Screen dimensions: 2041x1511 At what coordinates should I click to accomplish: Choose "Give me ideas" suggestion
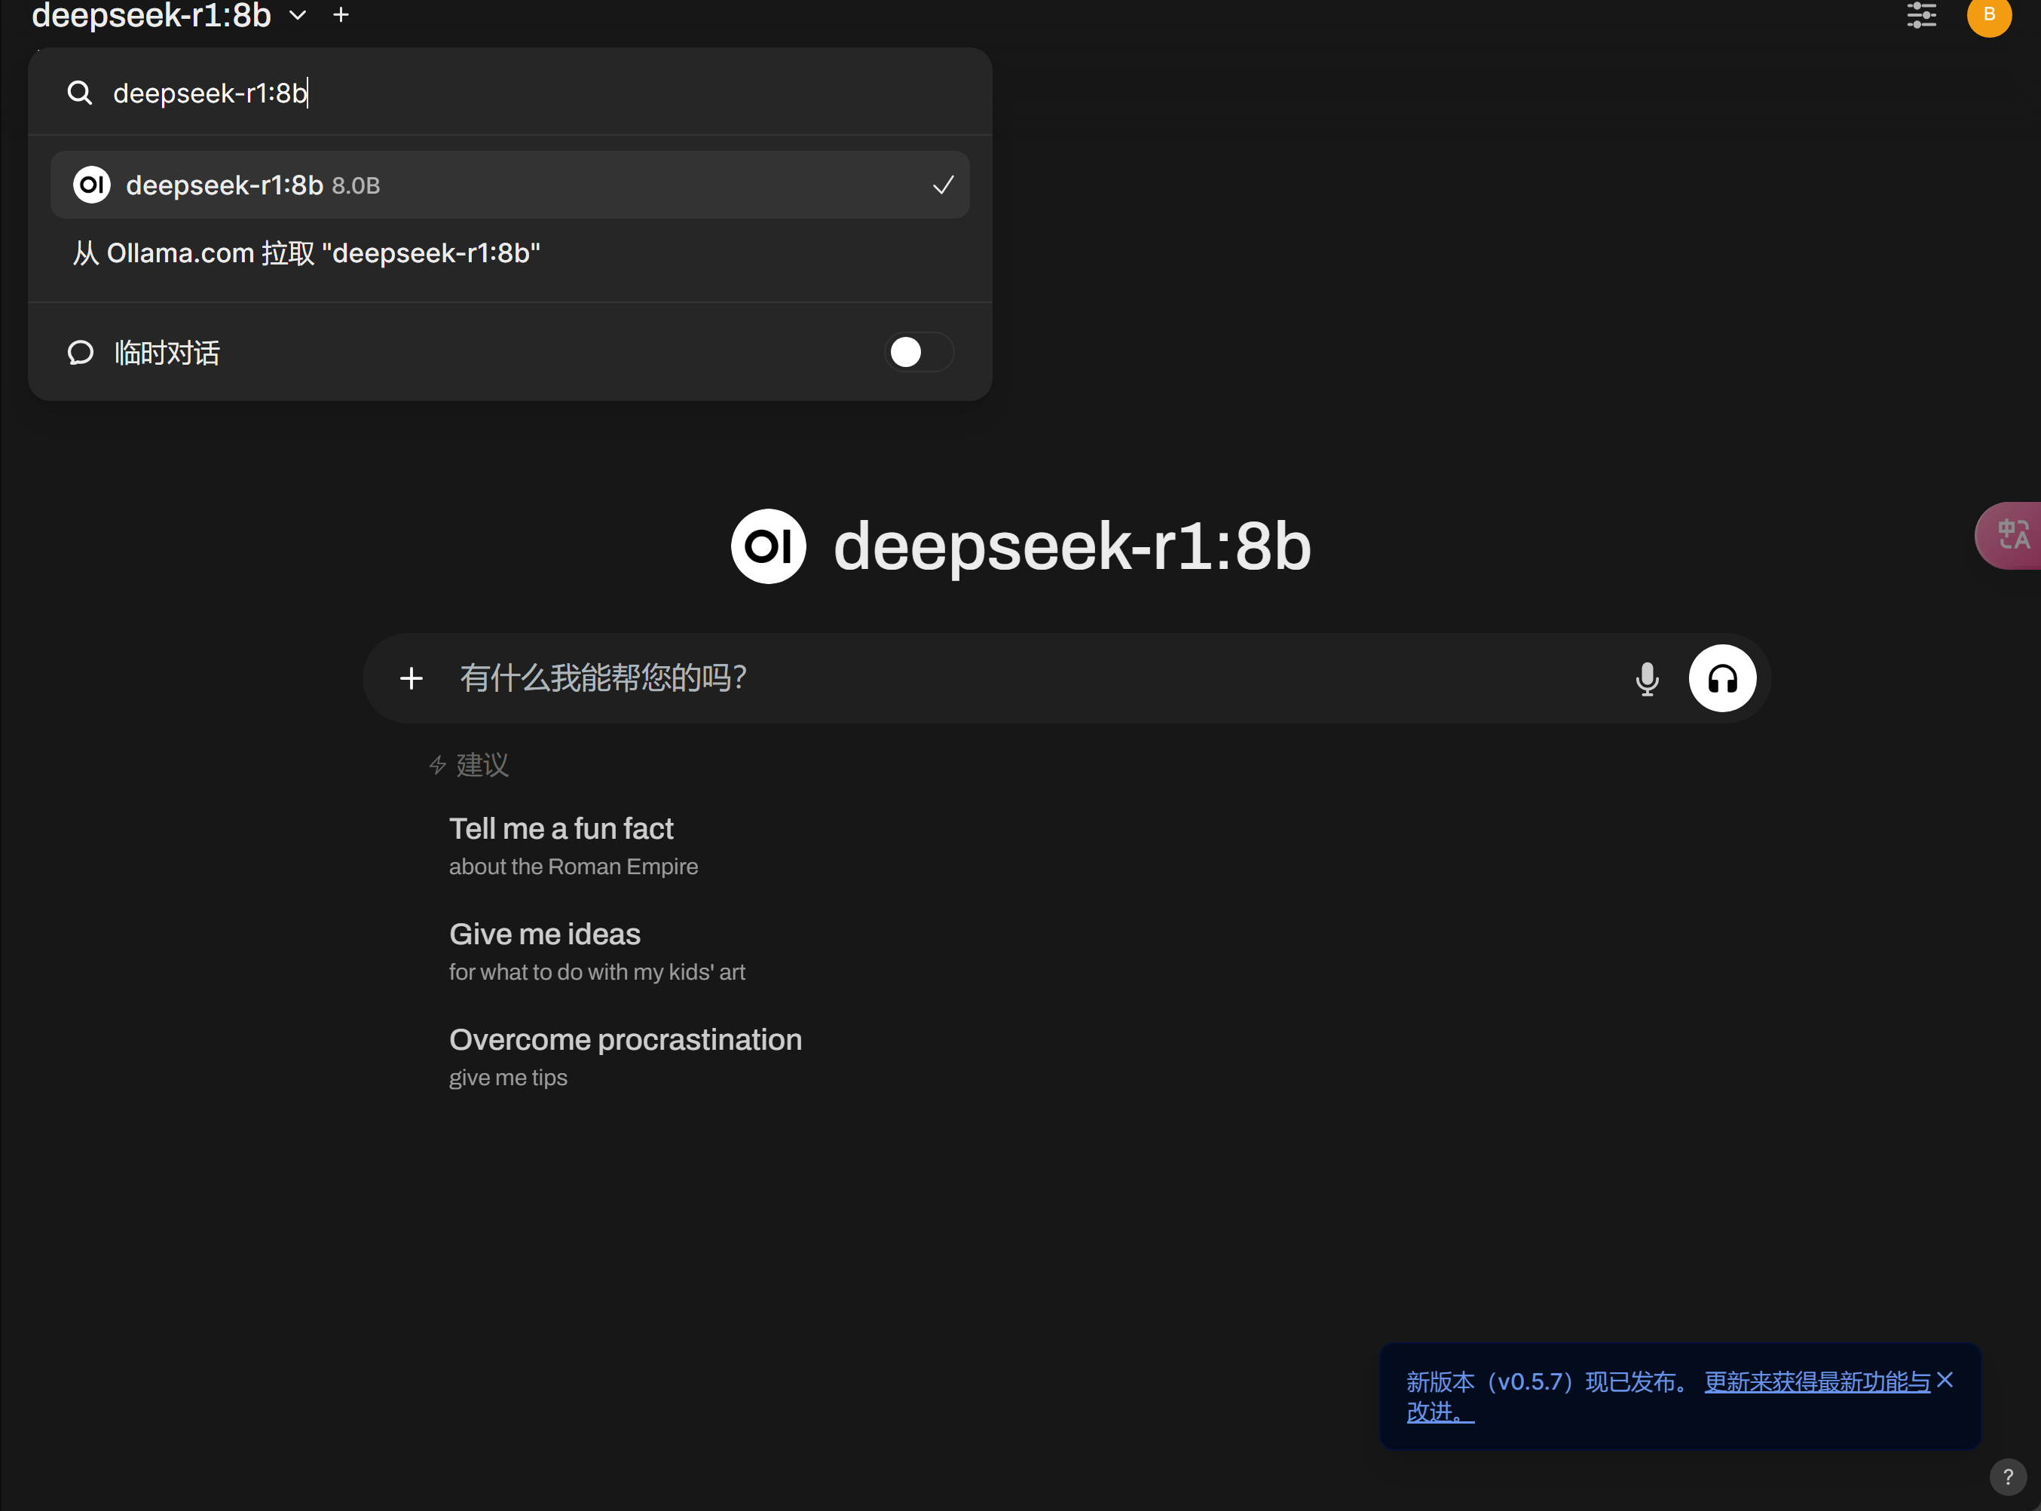596,951
